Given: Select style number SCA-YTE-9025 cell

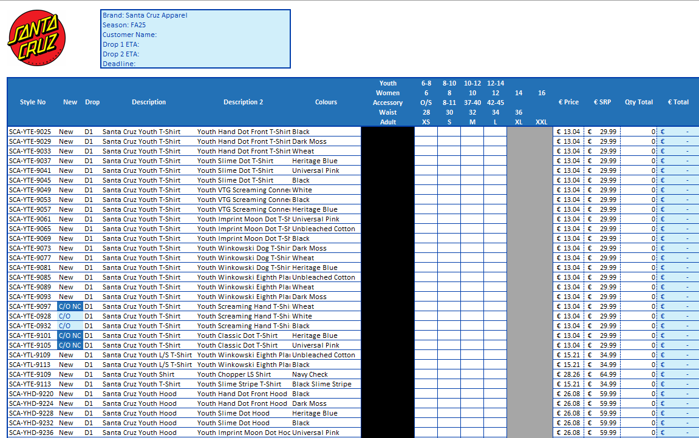Looking at the screenshot, I should pos(30,132).
